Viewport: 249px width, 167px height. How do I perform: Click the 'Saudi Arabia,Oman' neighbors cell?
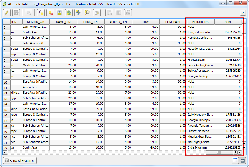coord(200,65)
